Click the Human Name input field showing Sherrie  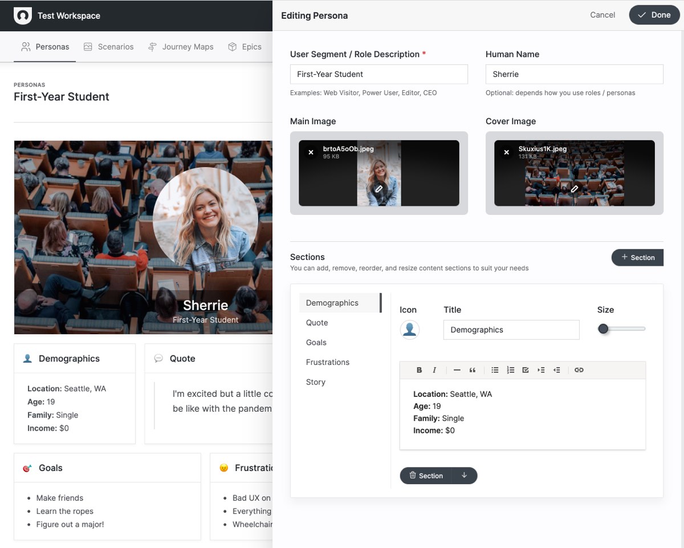tap(574, 74)
